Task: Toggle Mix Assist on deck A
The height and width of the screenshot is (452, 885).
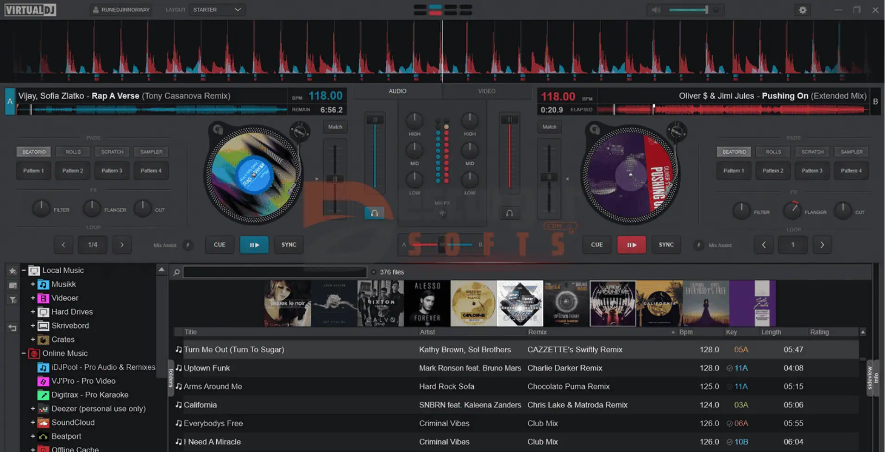Action: coord(188,245)
